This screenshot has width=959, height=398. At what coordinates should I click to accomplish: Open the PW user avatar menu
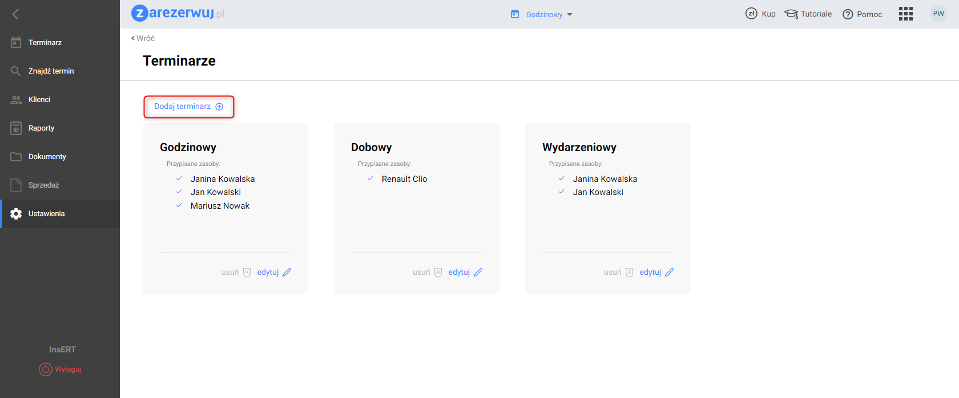pos(938,14)
